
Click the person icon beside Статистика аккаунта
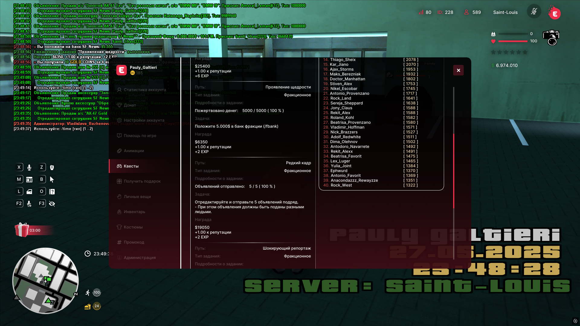pos(119,90)
